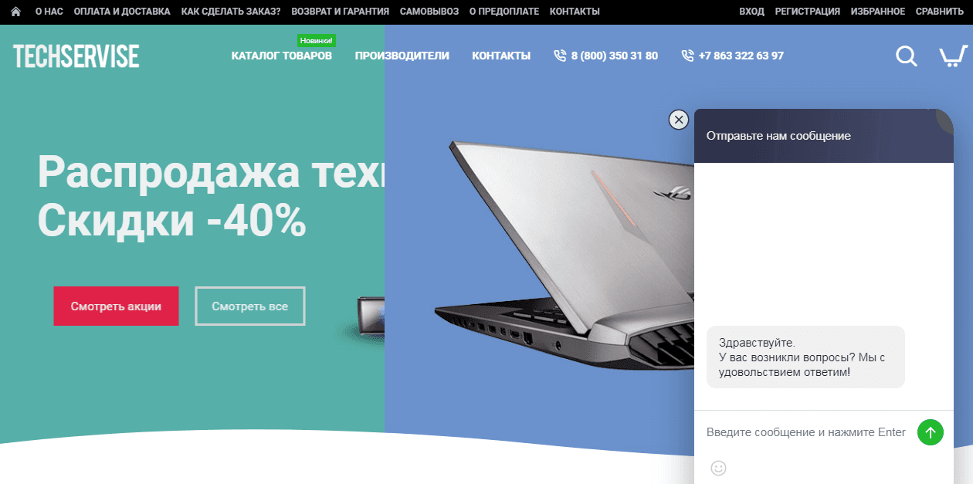Open the emoji picker smiley icon

tap(718, 468)
